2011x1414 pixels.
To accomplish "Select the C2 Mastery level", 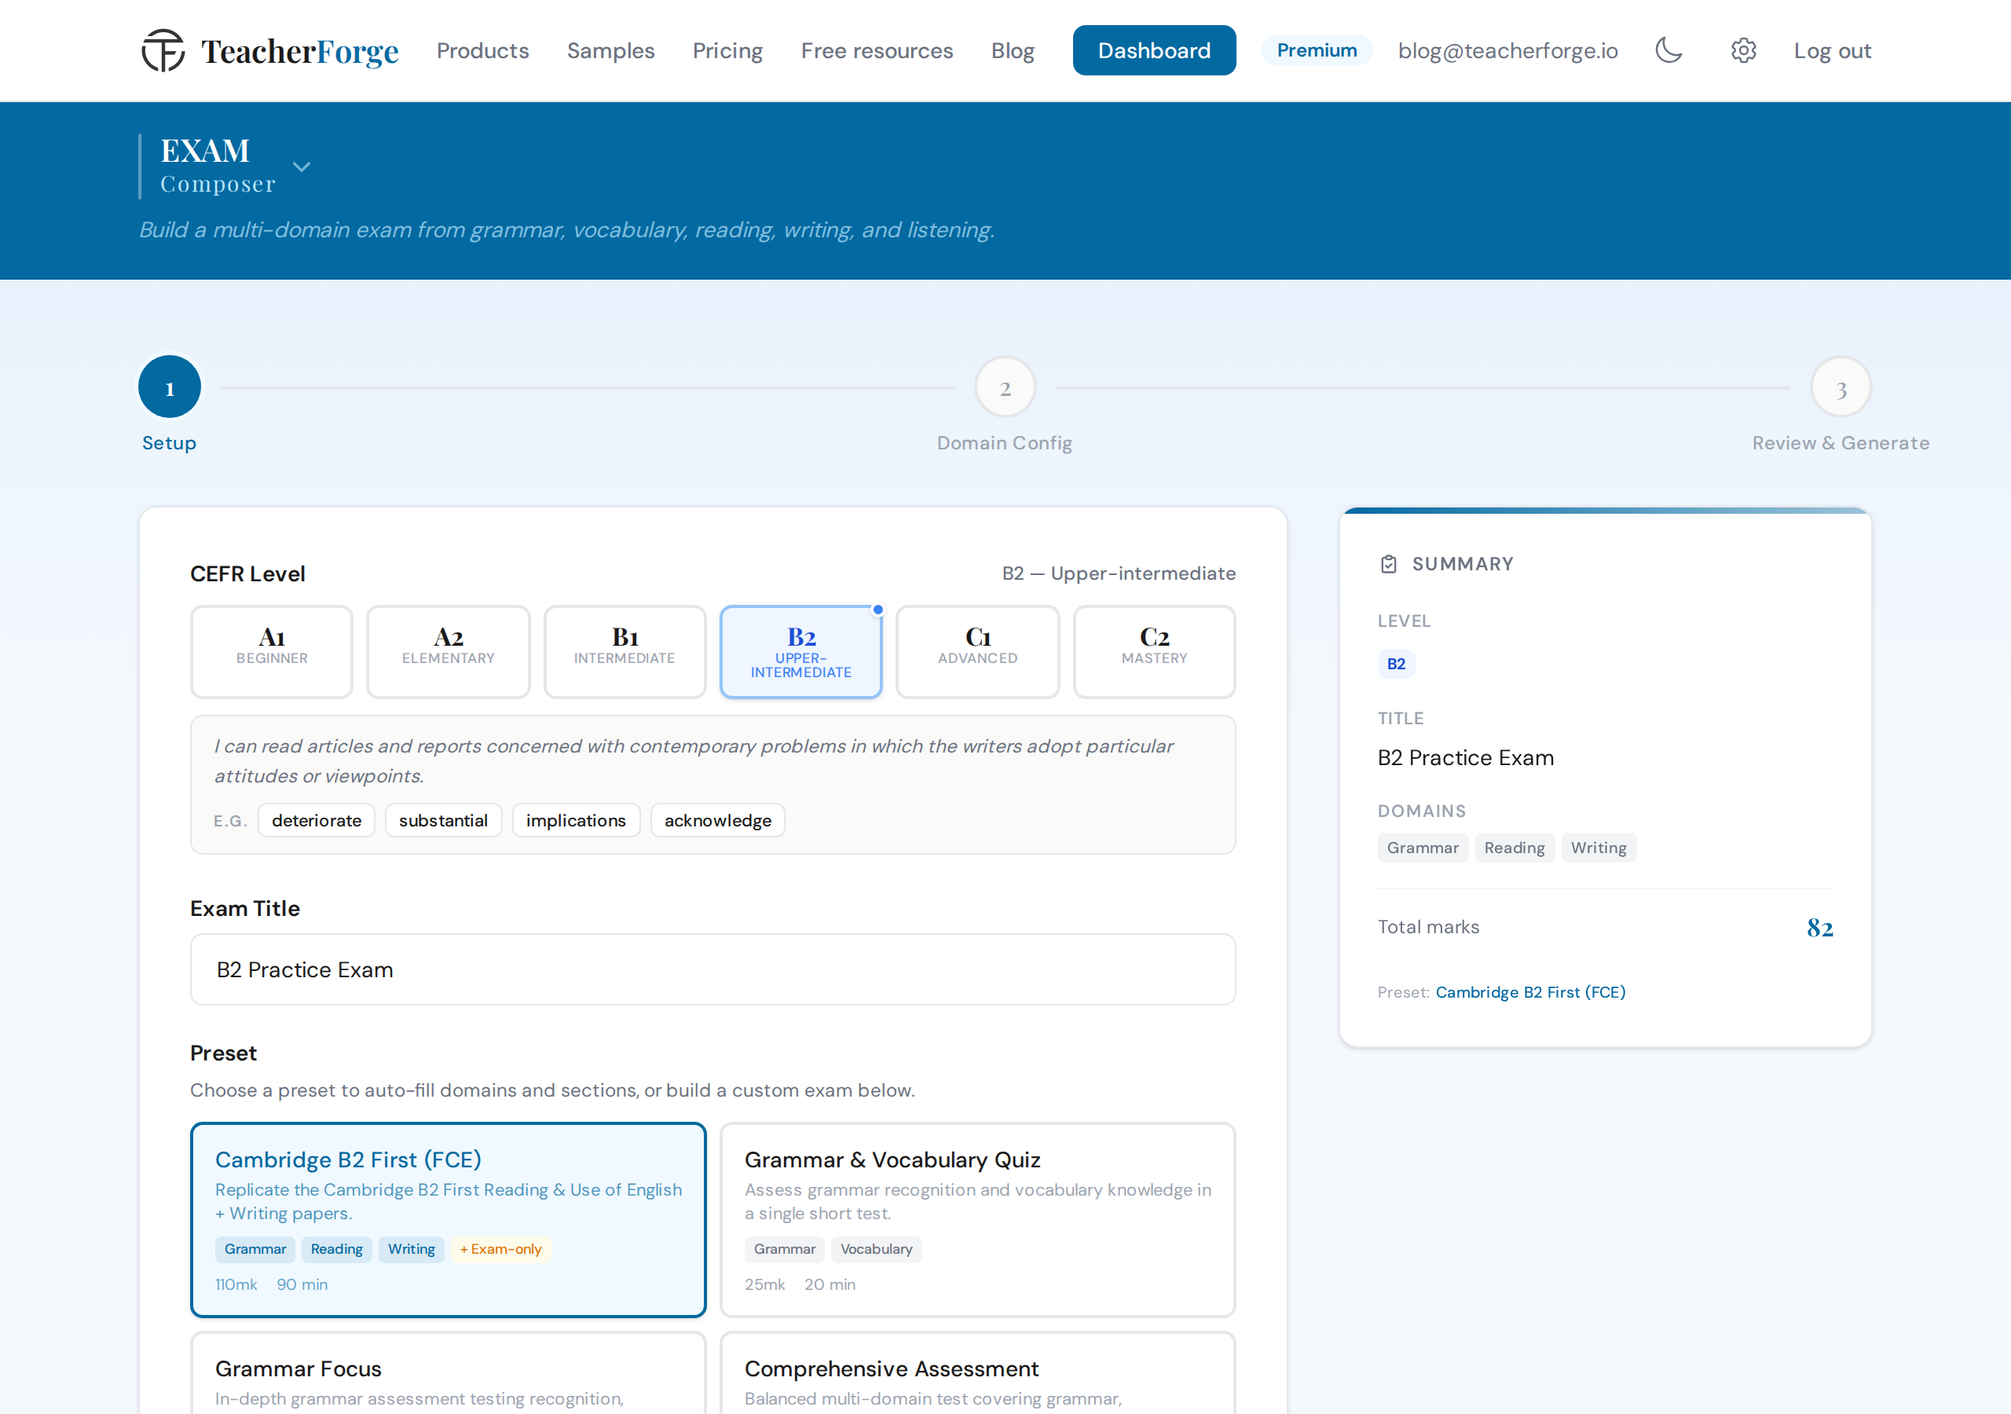I will 1155,652.
